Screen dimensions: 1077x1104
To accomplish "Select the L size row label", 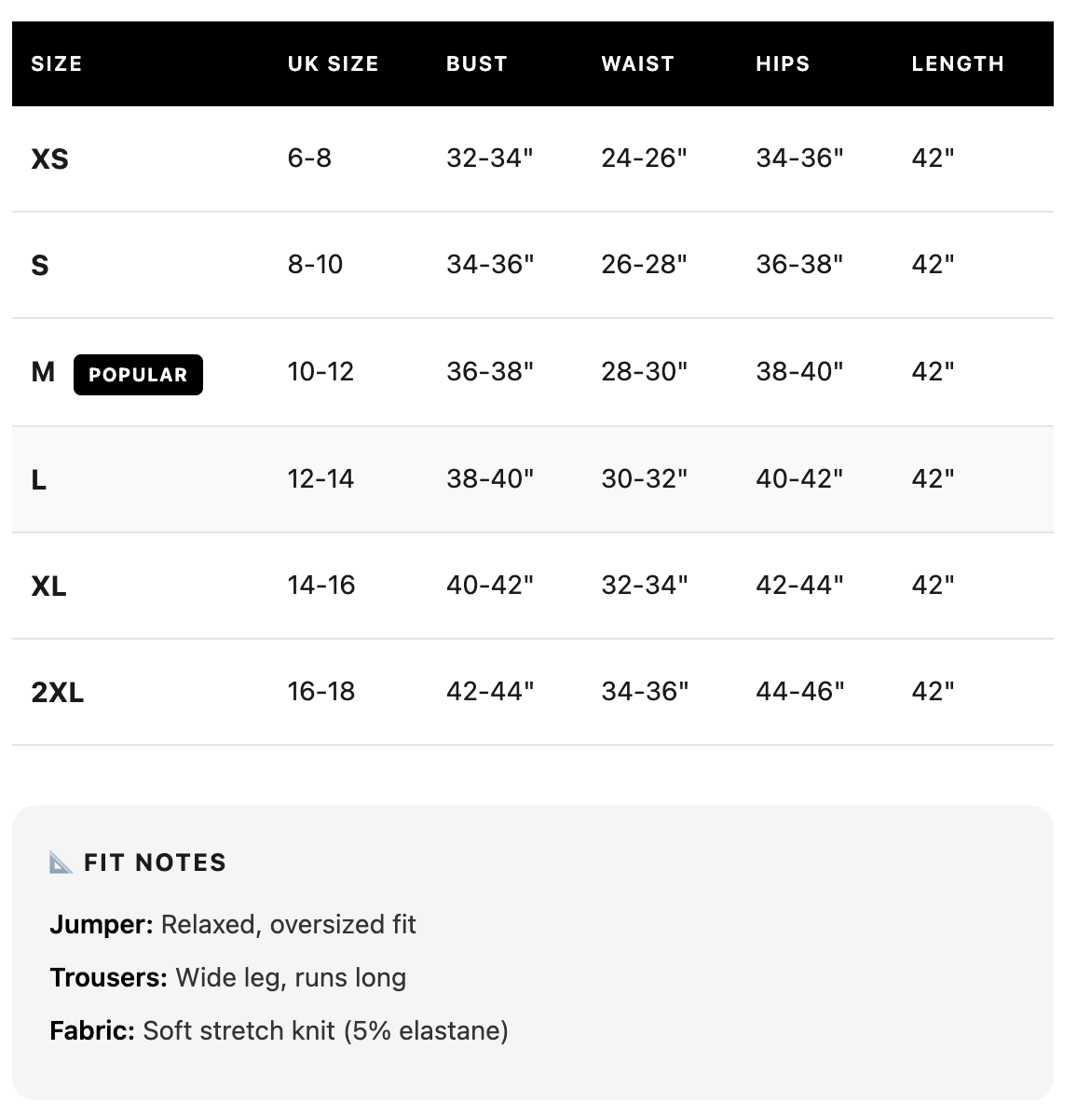I will pos(39,480).
